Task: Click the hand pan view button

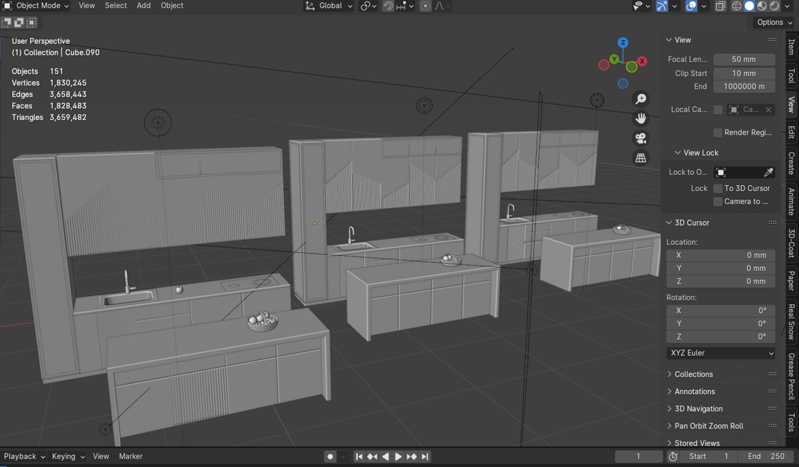Action: [641, 119]
